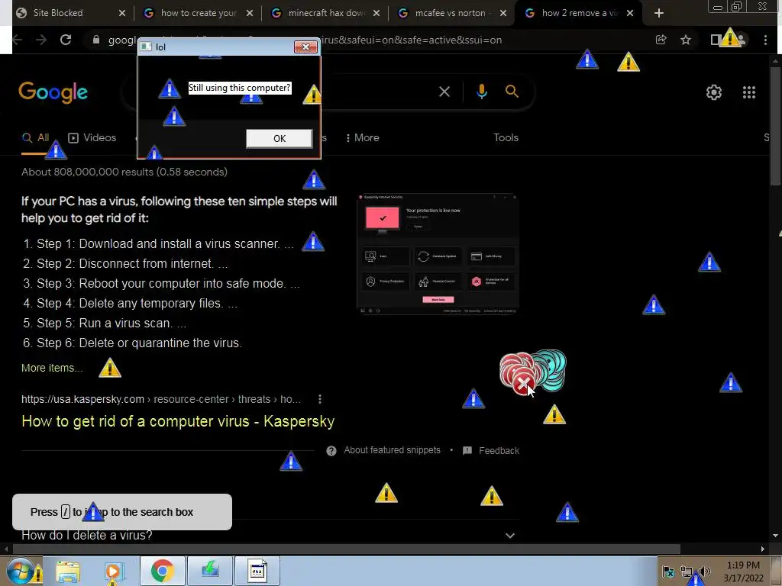Viewport: 782px width, 586px height.
Task: Select the Videos search filter
Action: pos(92,138)
